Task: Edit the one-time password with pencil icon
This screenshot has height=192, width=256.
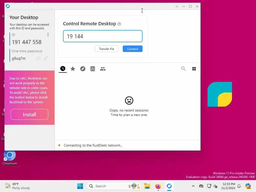Action: click(46, 58)
